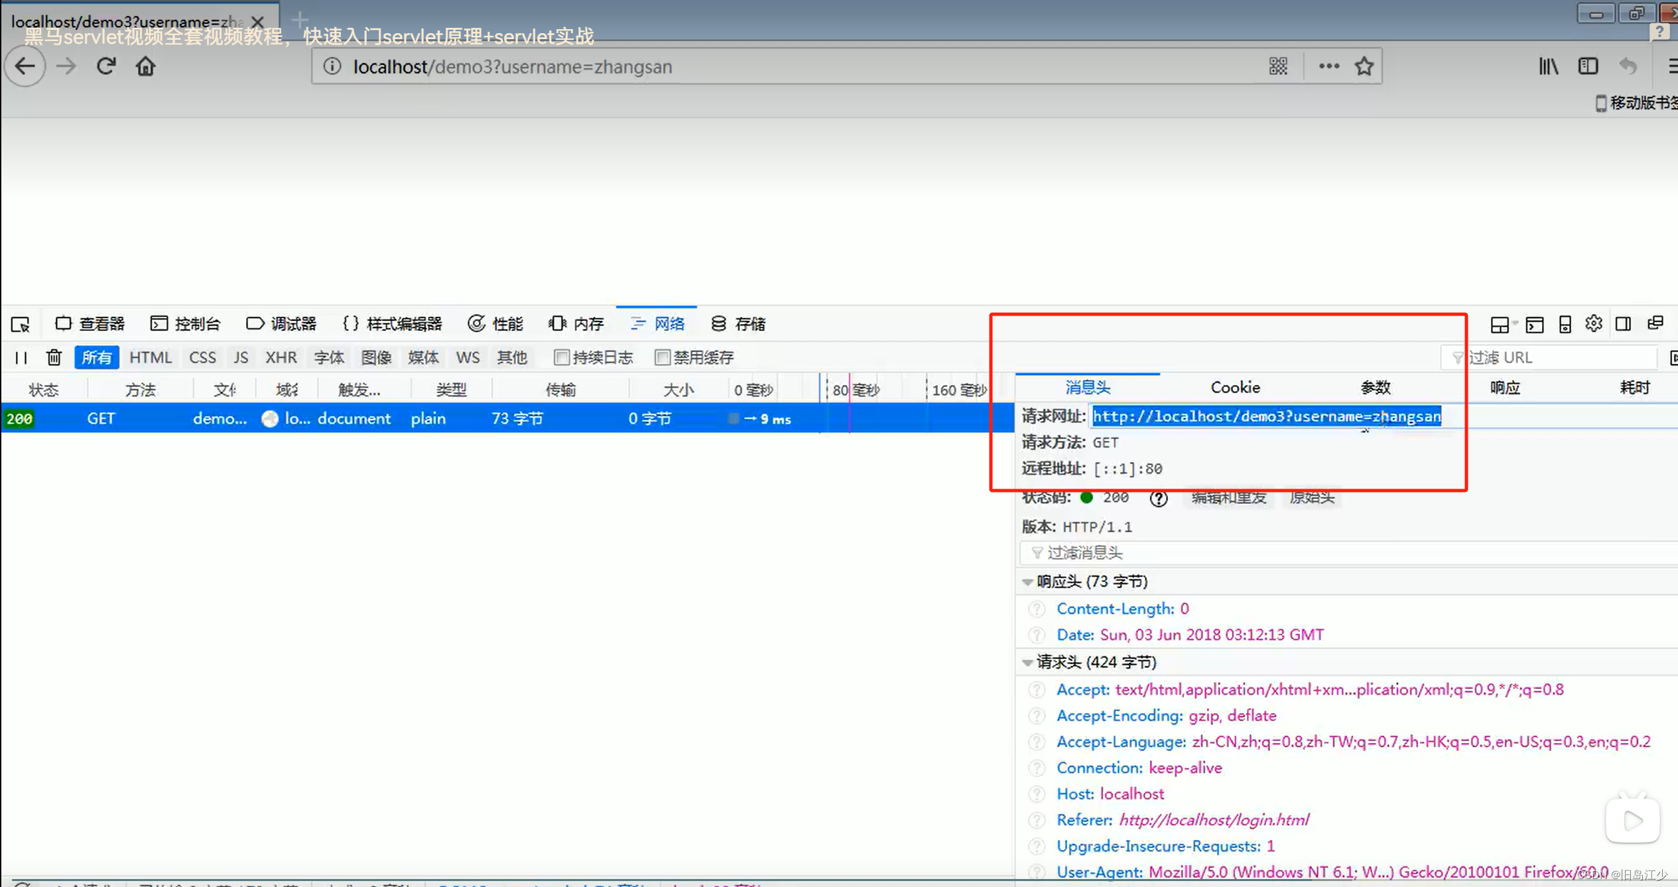Click help icon beside Content-Length header

pyautogui.click(x=1037, y=609)
